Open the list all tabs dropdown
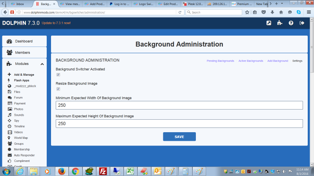Image resolution: width=314 pixels, height=176 pixels. pyautogui.click(x=282, y=4)
